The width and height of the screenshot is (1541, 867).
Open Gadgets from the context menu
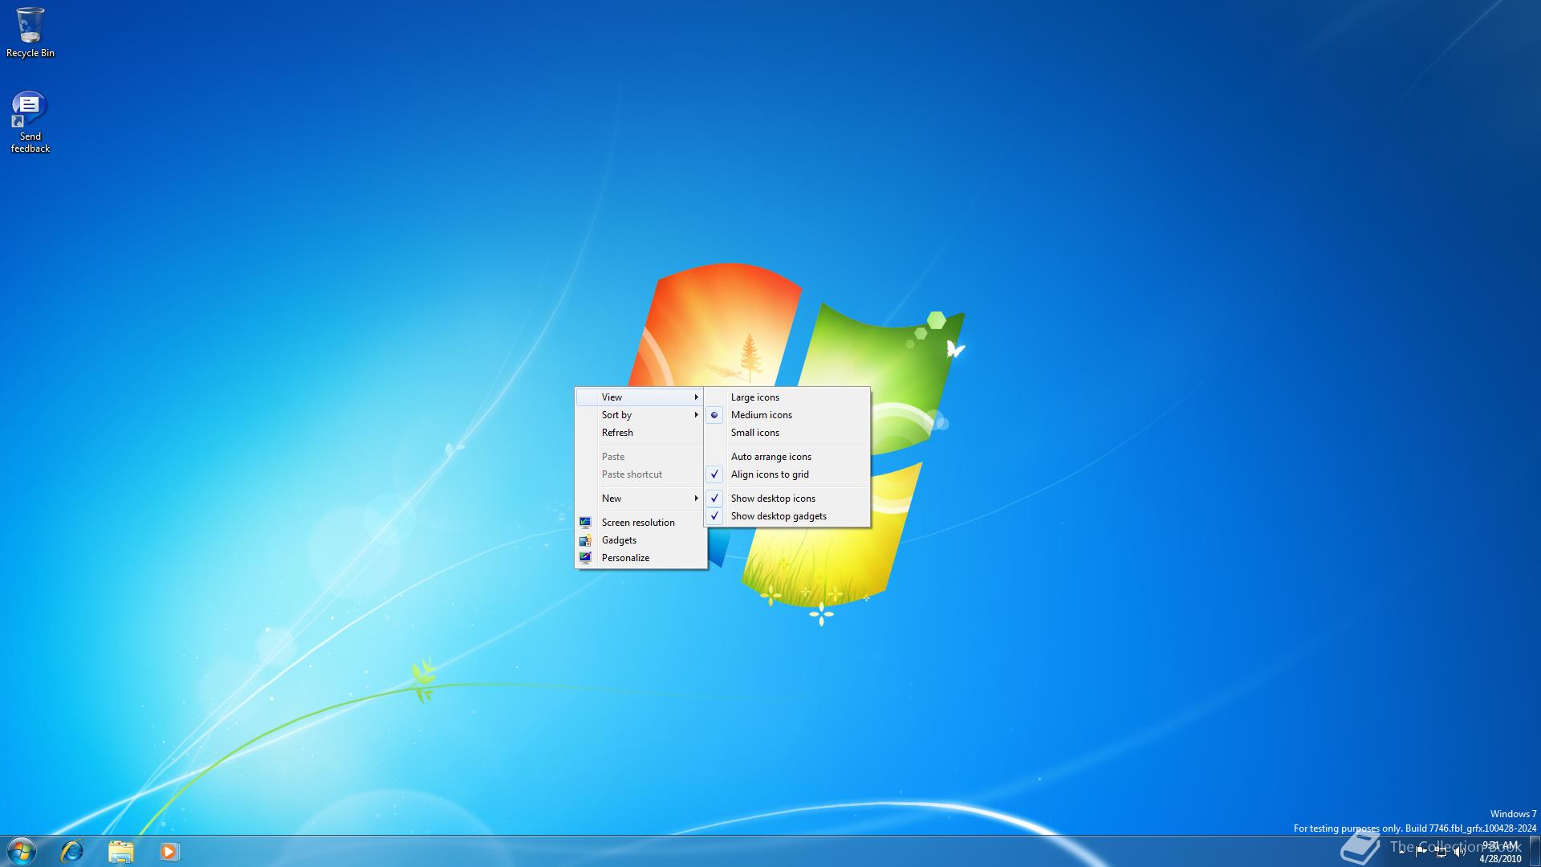click(640, 540)
